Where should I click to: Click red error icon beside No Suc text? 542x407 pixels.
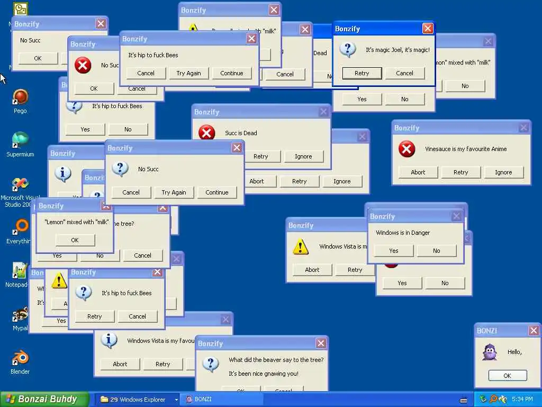tap(83, 65)
